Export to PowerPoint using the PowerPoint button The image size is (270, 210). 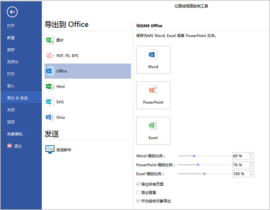tap(153, 95)
